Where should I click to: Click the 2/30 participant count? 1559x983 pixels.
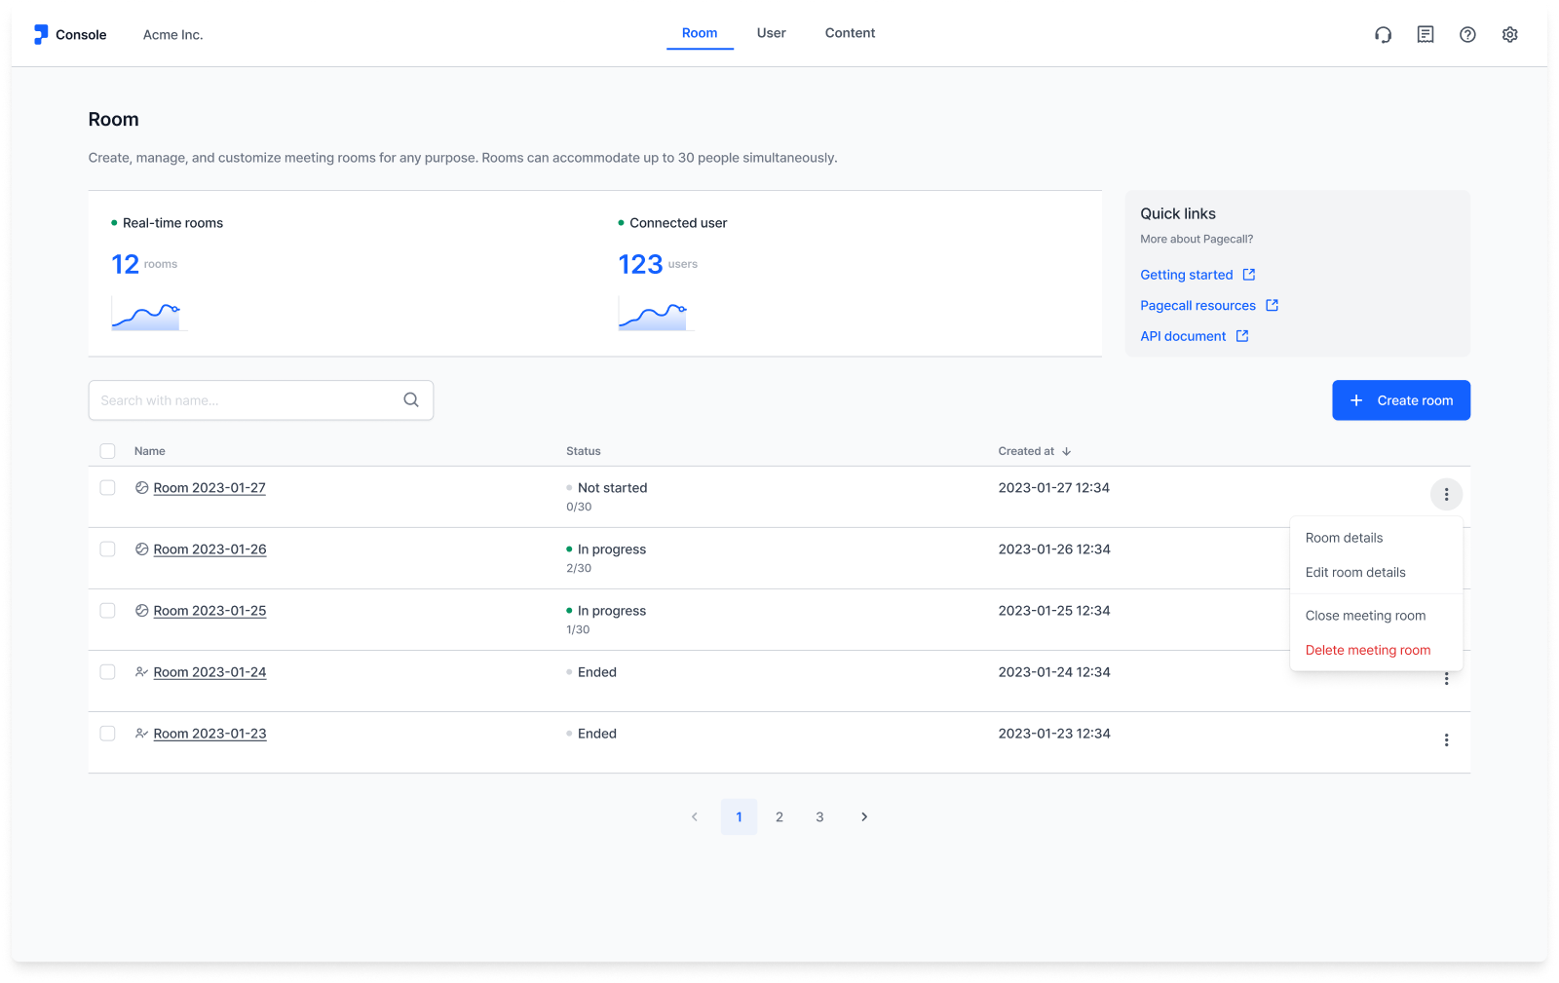(579, 568)
